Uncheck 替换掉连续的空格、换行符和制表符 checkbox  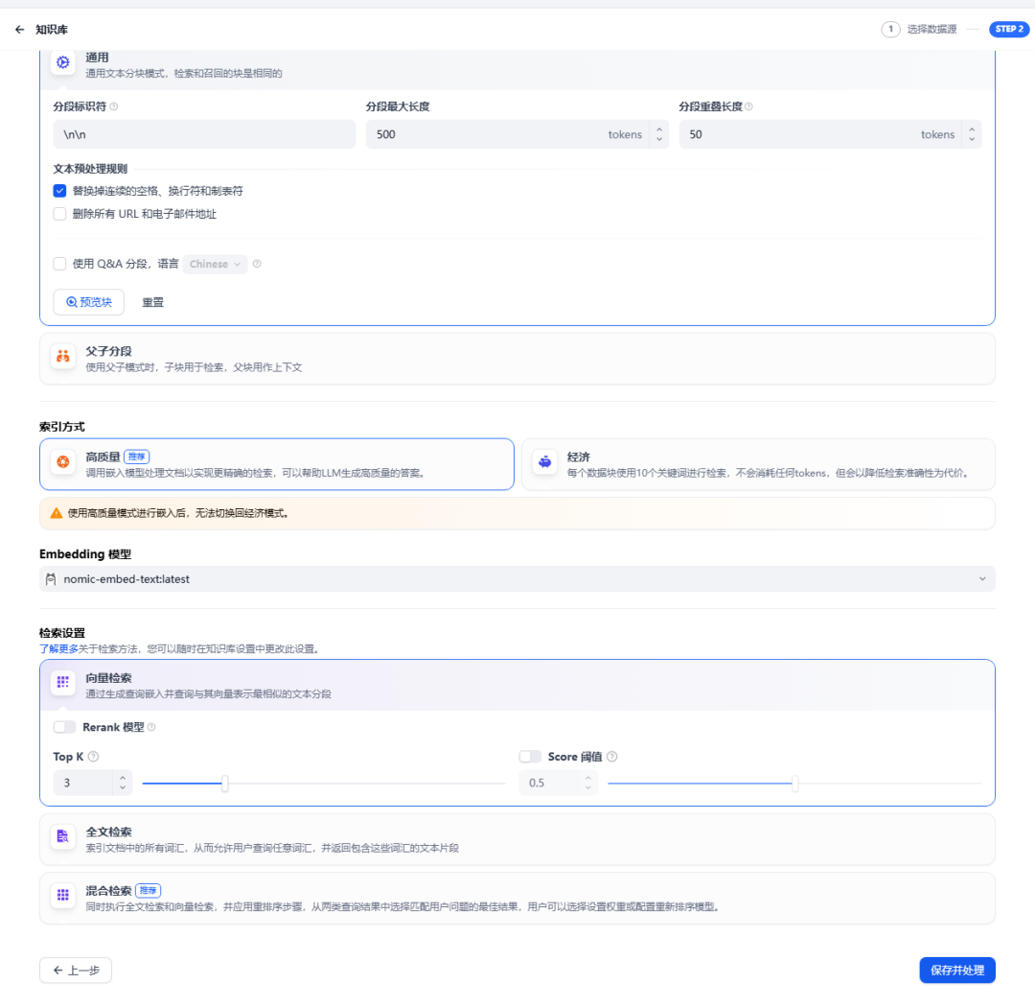click(59, 191)
